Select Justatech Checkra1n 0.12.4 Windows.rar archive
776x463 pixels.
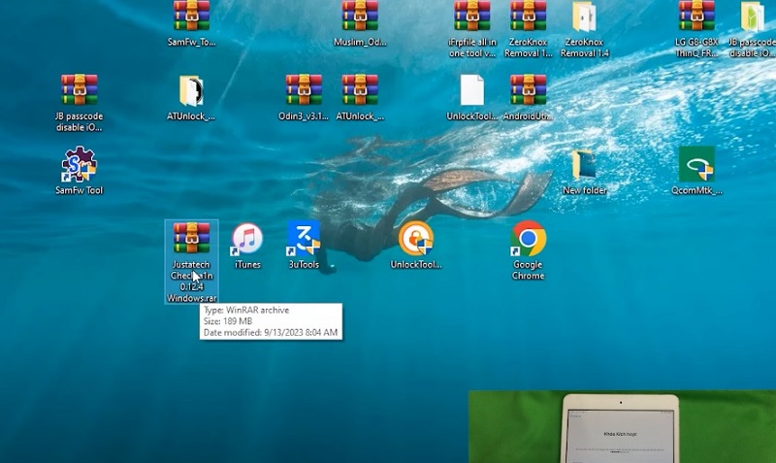point(191,240)
